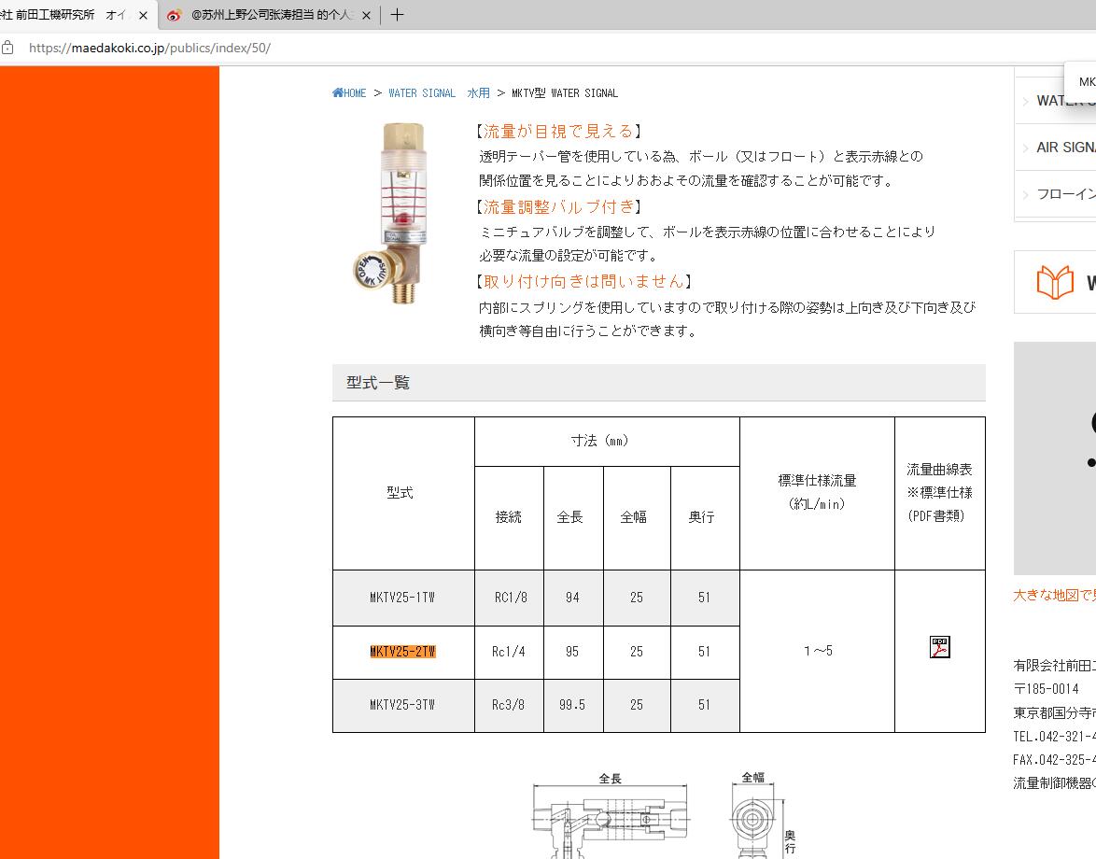
Task: Select the highlighted MKTV25-2TW model cell
Action: (401, 651)
